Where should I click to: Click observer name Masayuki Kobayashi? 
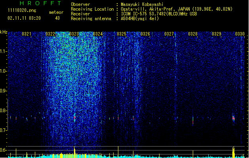[x=142, y=4]
